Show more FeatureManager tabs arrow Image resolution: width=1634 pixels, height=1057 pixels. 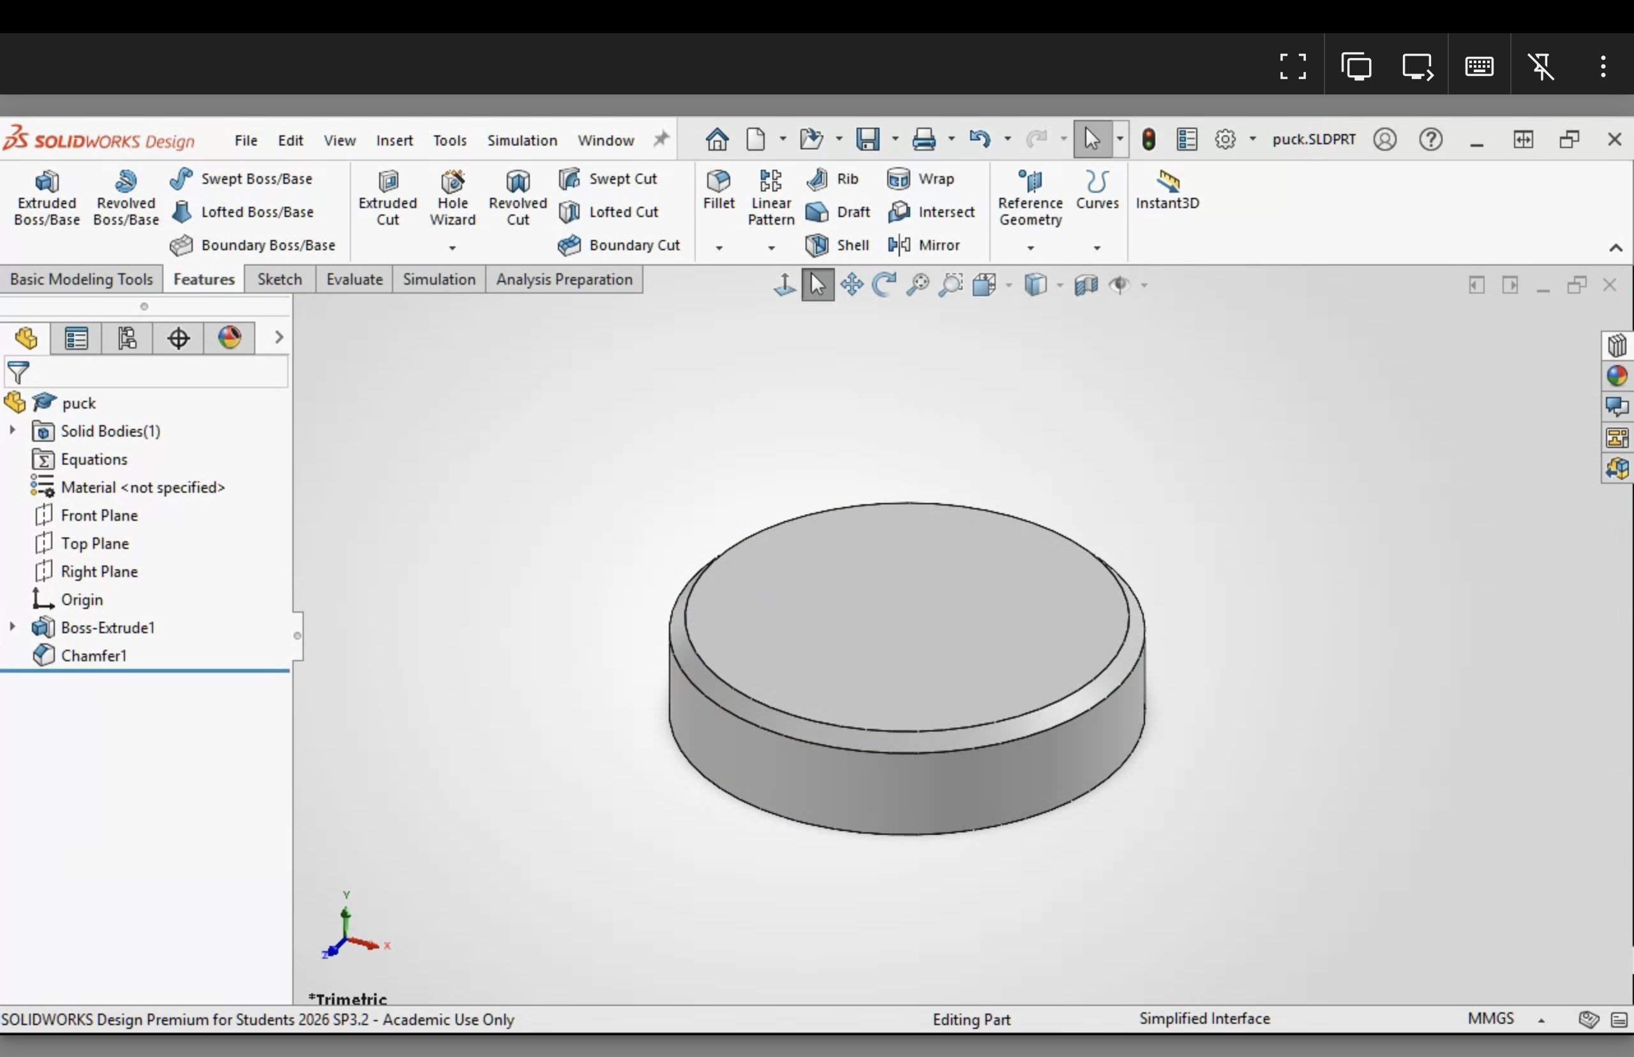point(278,337)
